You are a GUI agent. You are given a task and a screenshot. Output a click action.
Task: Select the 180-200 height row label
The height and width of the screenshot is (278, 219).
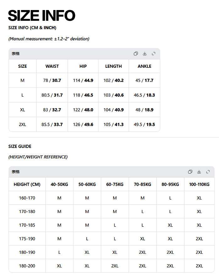pos(27,266)
